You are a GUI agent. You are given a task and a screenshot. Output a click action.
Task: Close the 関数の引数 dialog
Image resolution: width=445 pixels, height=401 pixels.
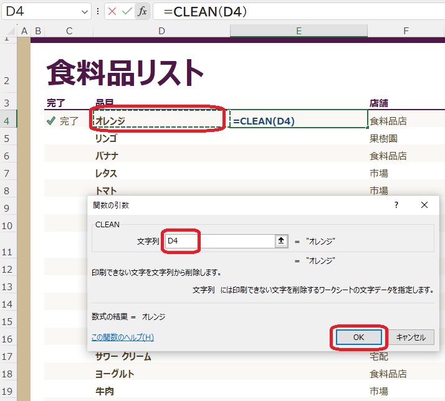424,205
